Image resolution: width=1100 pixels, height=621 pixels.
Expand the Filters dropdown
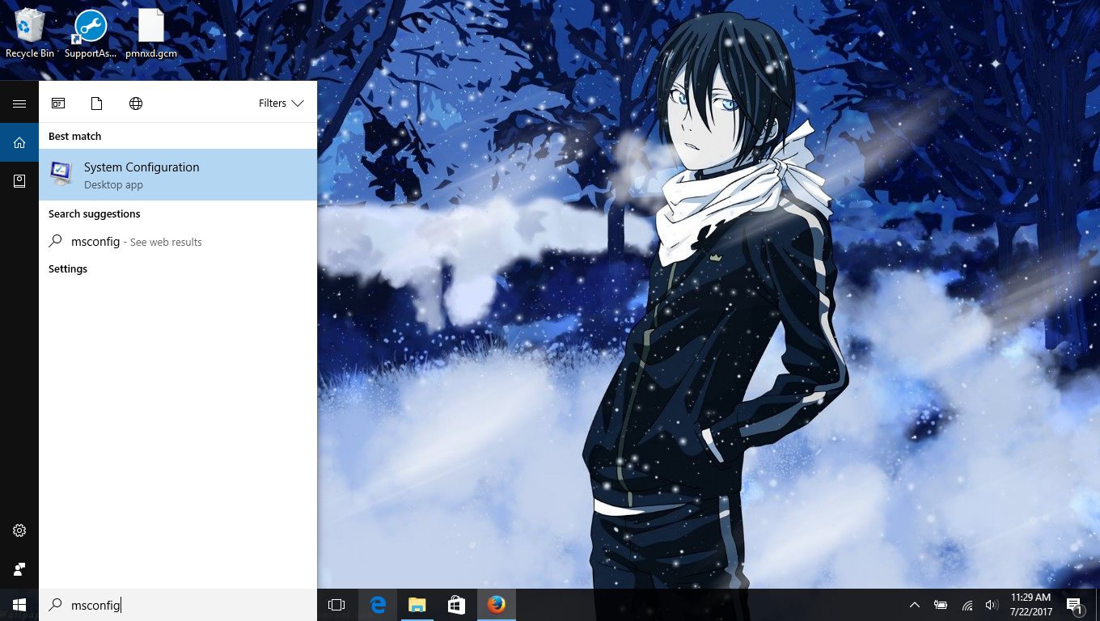281,103
